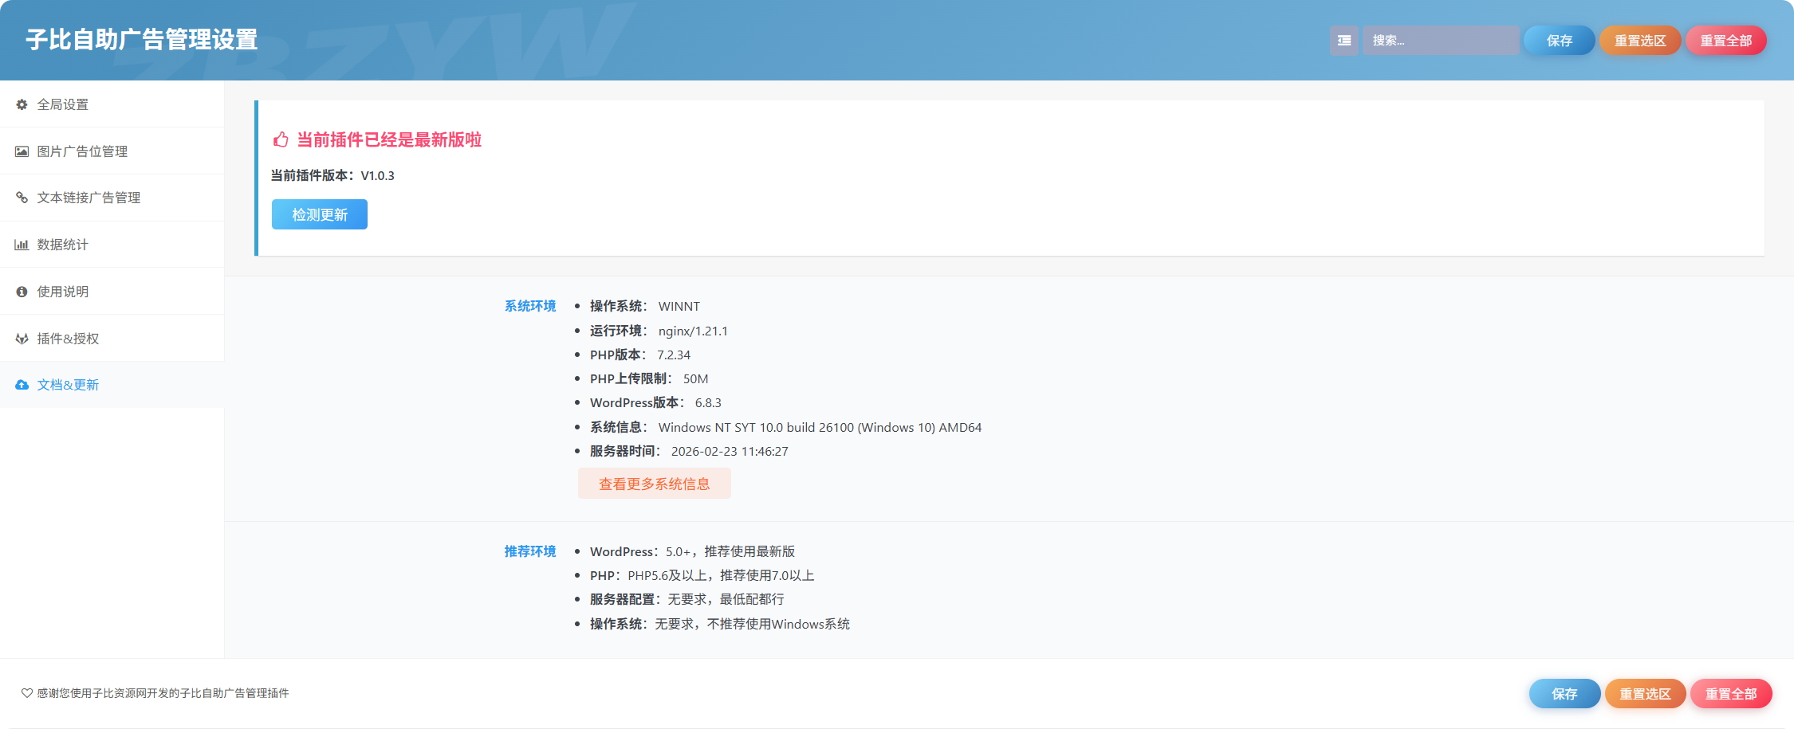The height and width of the screenshot is (729, 1794).
Task: Click the gear icon beside 全局设置
Action: pos(22,104)
